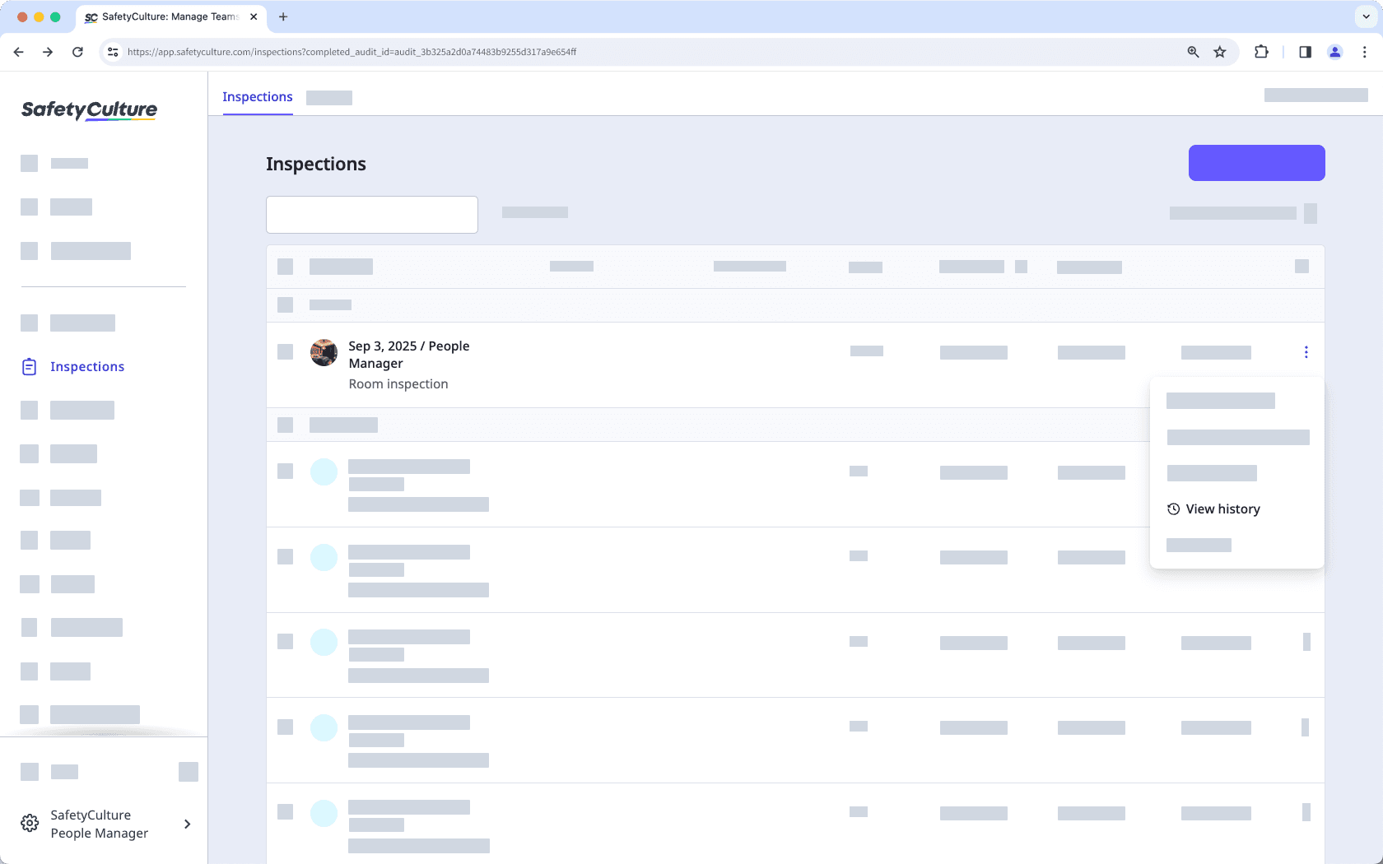Screen dimensions: 1383x864
Task: Open the Sep 3, 2025 Room inspection
Action: click(x=409, y=354)
